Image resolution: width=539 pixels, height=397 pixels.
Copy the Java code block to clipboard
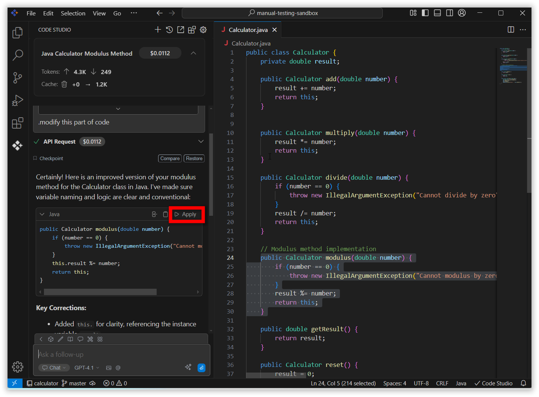165,214
